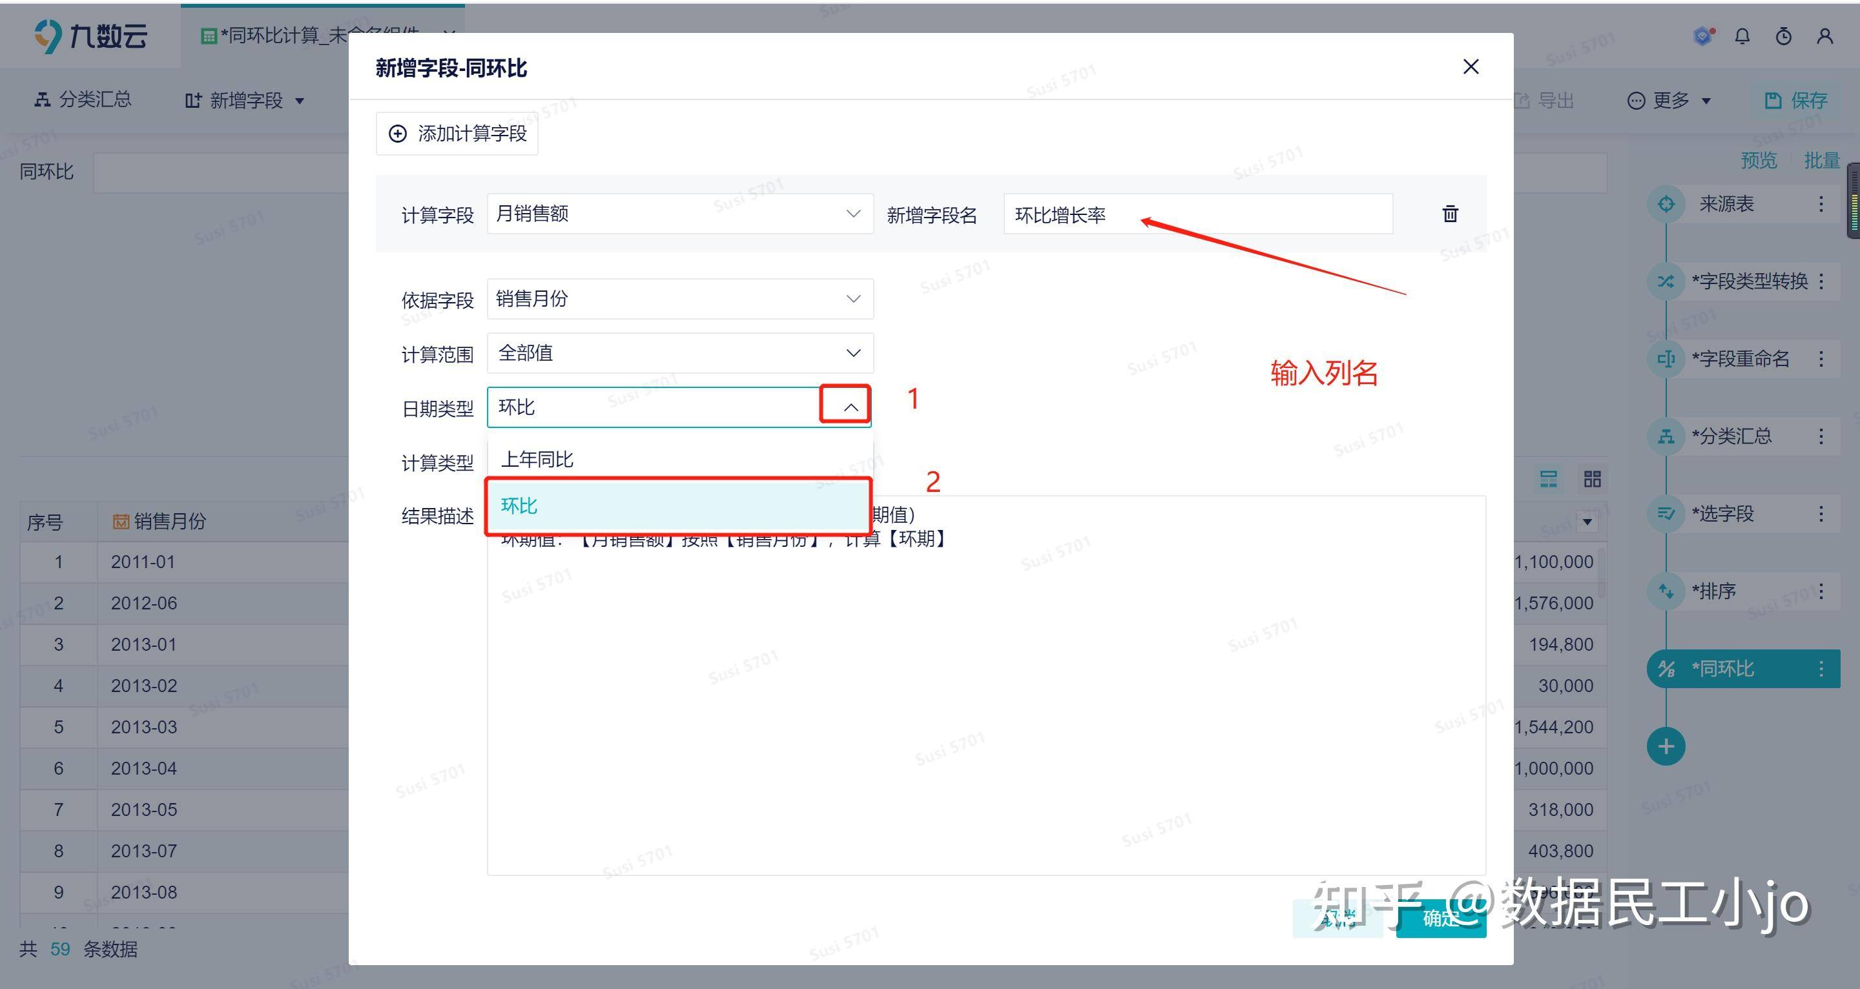
Task: Click the 九数云 logo
Action: 91,36
